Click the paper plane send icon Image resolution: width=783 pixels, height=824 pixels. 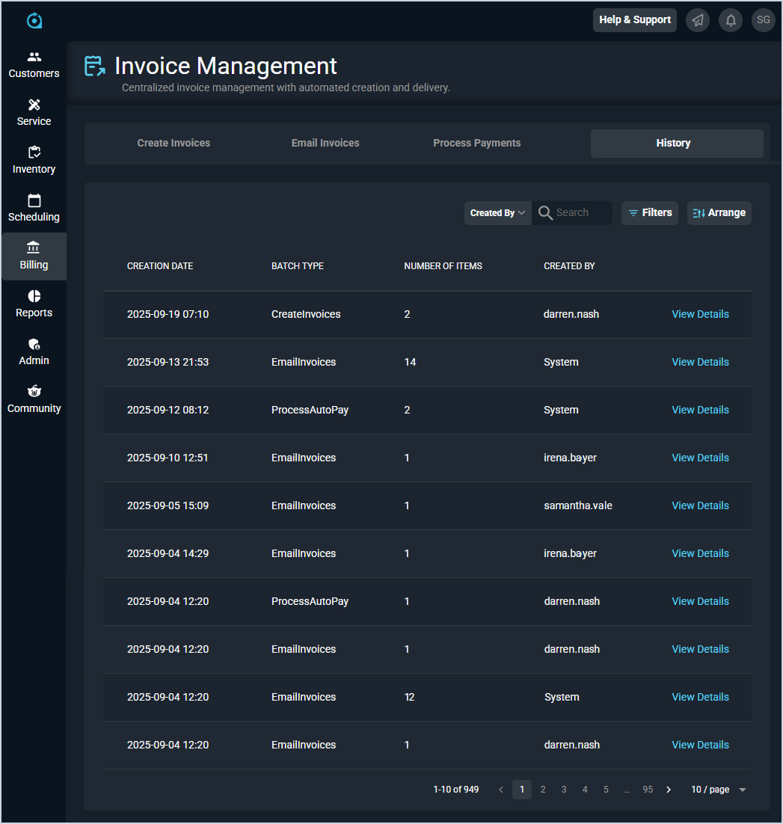pos(698,20)
